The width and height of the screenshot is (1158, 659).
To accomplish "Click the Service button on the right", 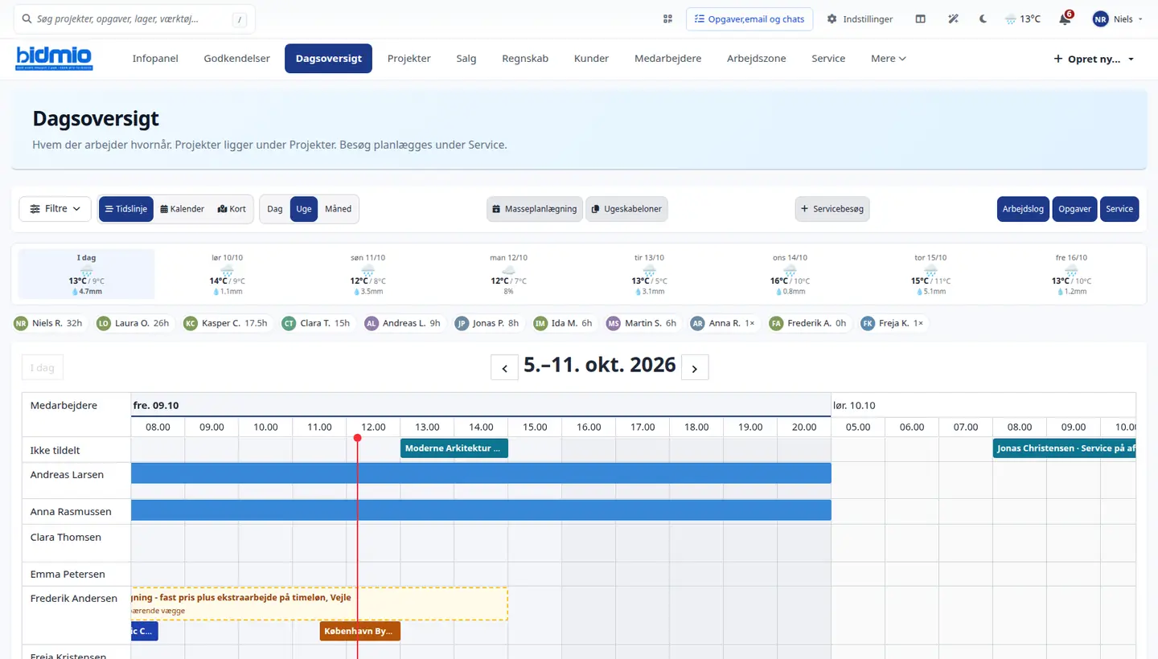I will pos(1119,209).
